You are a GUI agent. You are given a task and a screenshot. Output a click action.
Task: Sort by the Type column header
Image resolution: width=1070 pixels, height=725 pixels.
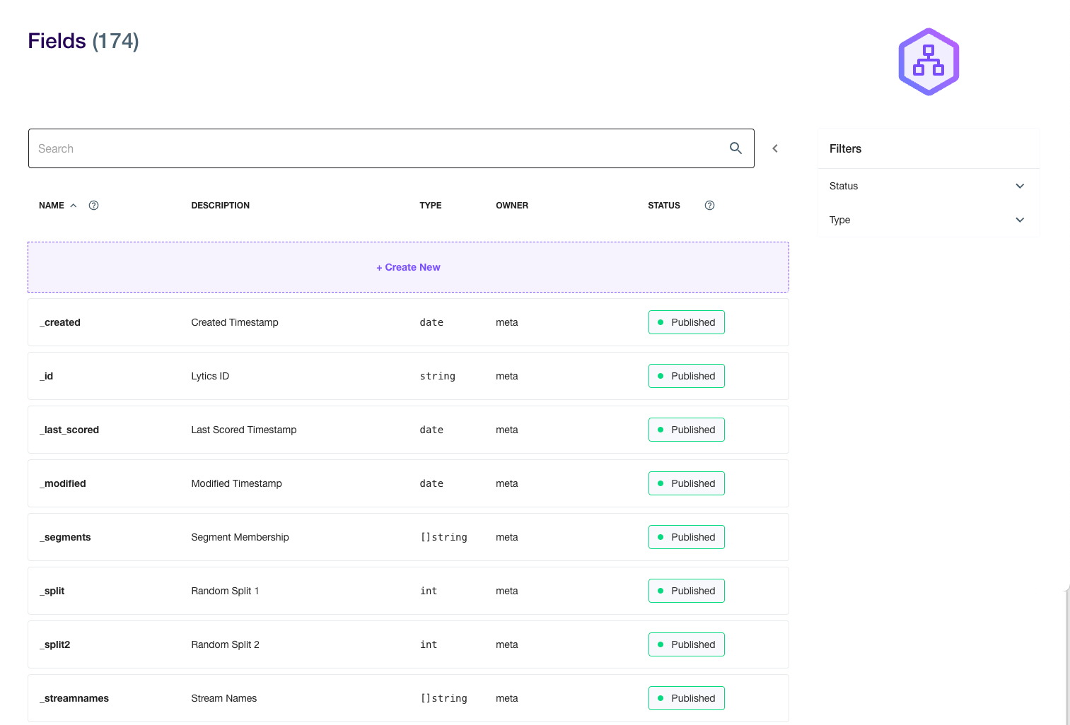pyautogui.click(x=431, y=206)
